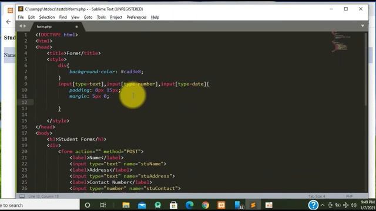Click the Line 12, Column status text
The height and width of the screenshot is (211, 376).
click(x=43, y=196)
